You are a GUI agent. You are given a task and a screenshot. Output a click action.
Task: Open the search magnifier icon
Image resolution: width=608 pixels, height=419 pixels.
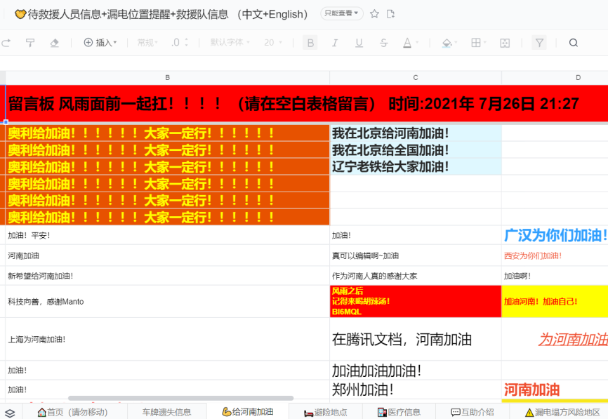pos(574,43)
